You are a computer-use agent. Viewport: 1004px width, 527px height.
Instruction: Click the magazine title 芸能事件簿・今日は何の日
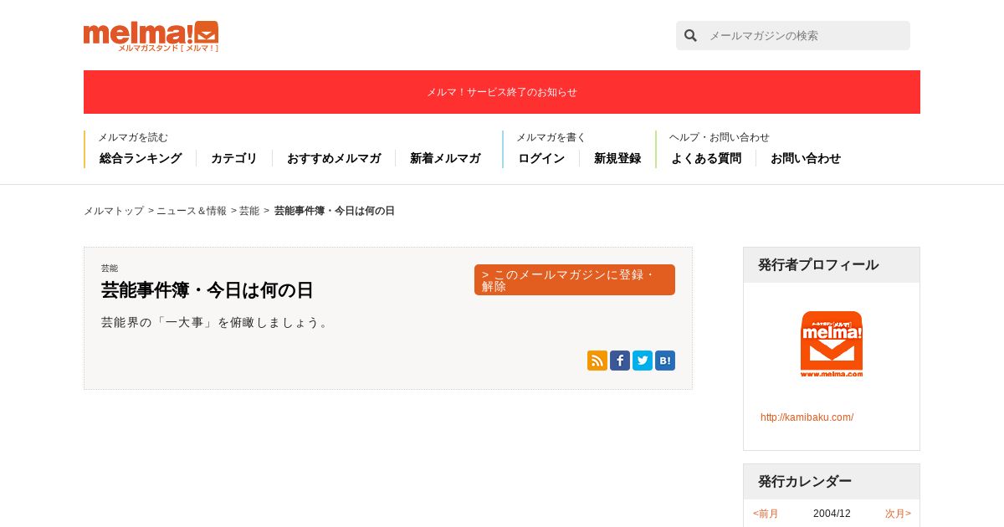click(207, 290)
